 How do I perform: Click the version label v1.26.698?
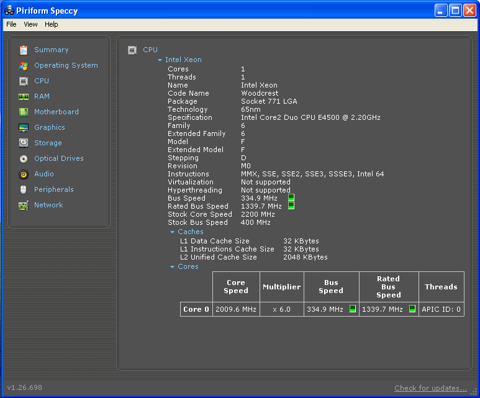pyautogui.click(x=25, y=387)
